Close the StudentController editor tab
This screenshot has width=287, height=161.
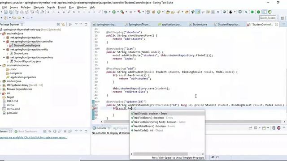[277, 24]
